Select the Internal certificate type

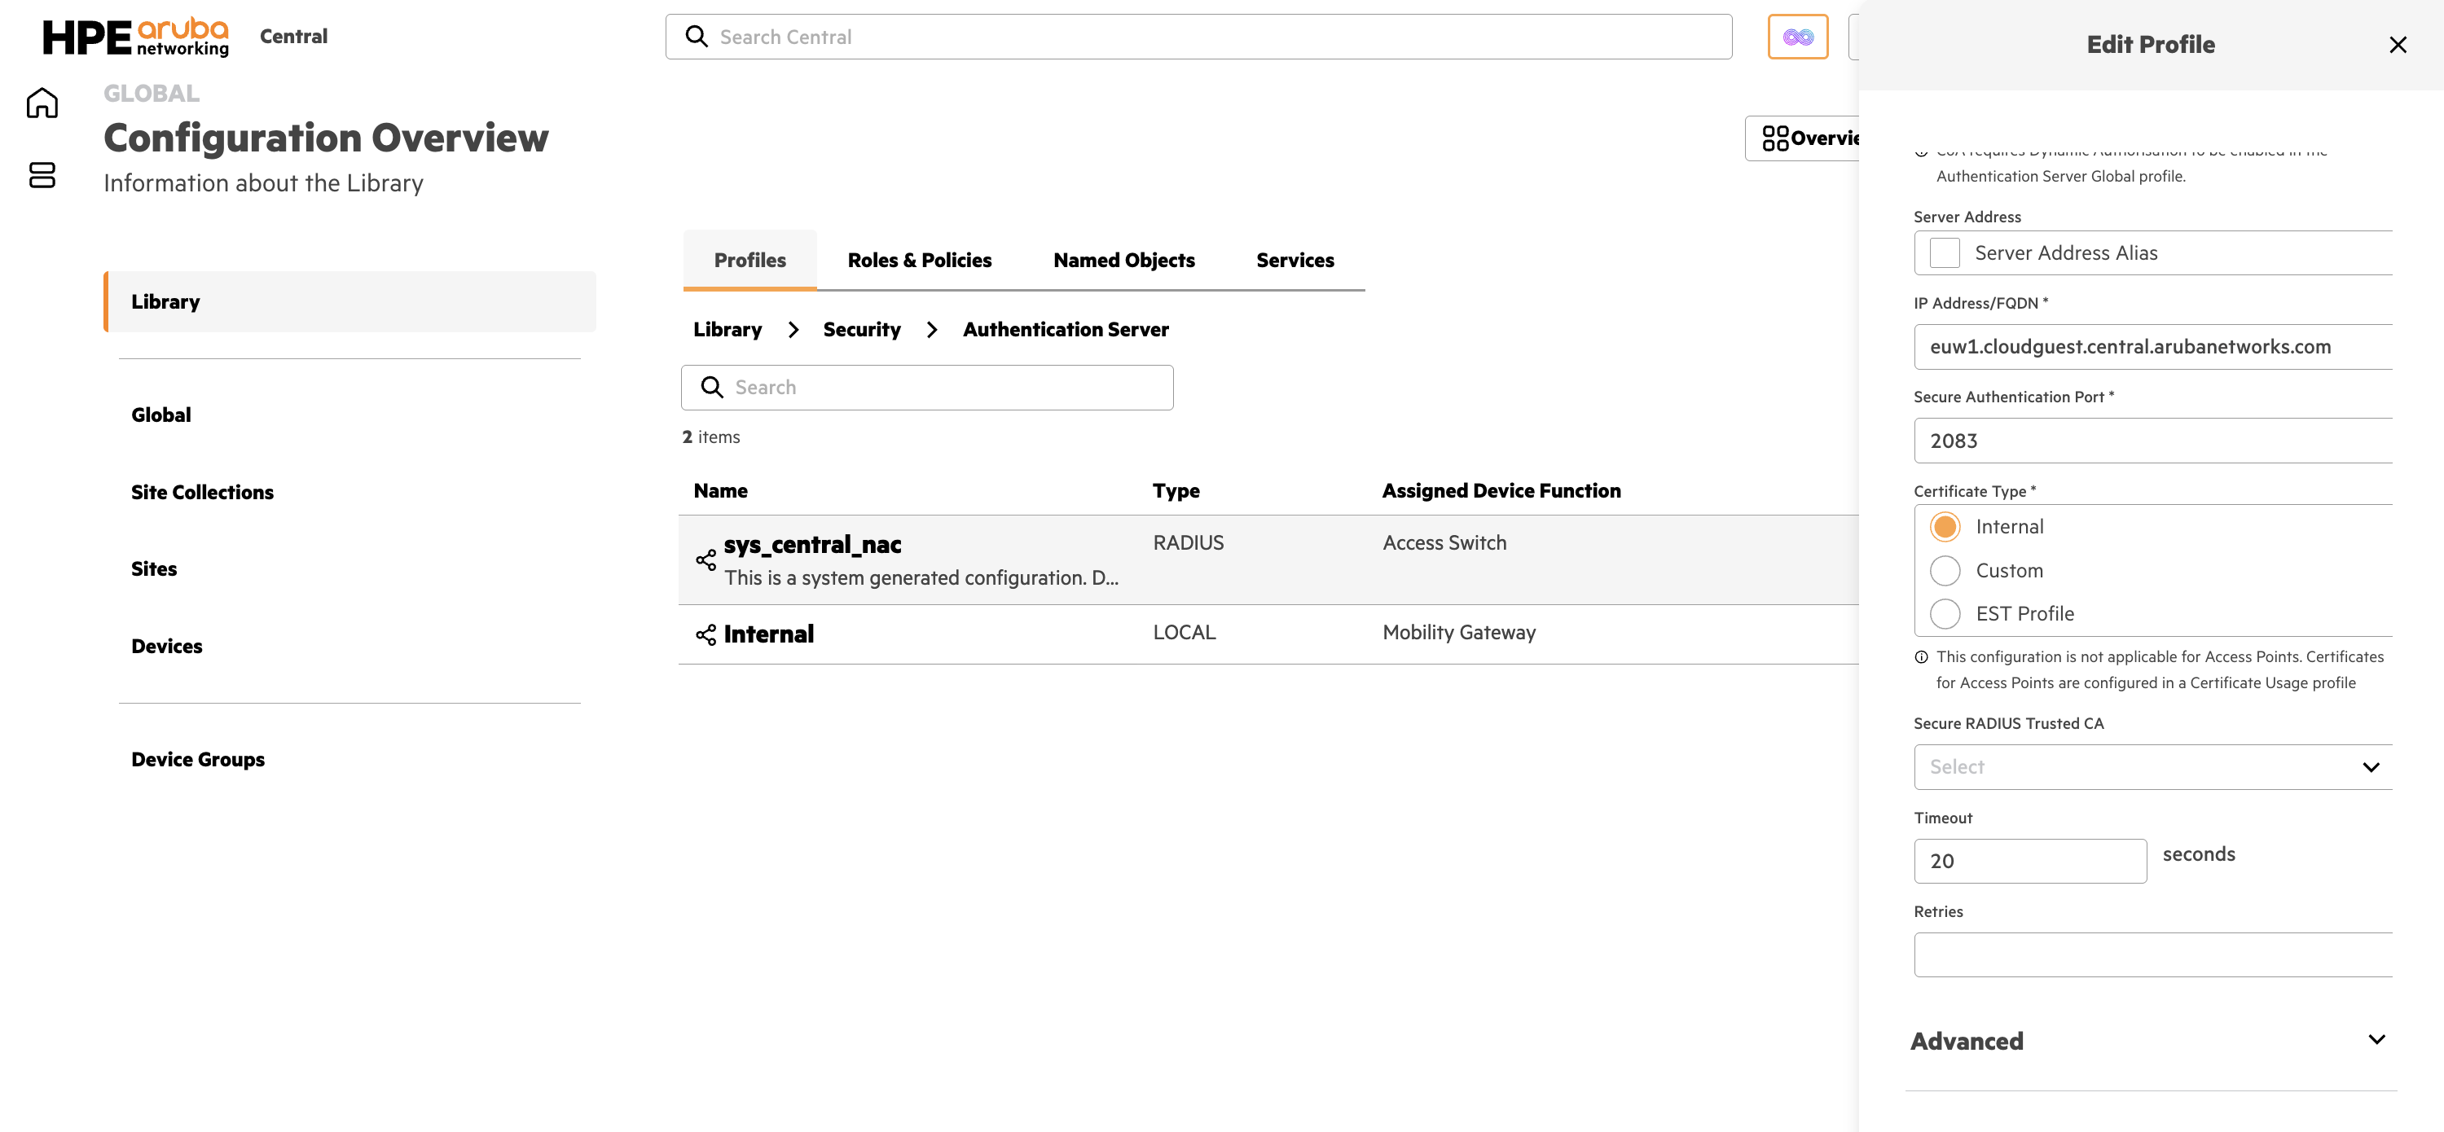coord(1944,527)
